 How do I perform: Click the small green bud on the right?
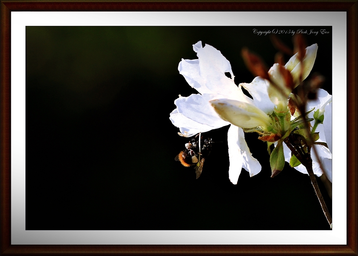pyautogui.click(x=318, y=116)
